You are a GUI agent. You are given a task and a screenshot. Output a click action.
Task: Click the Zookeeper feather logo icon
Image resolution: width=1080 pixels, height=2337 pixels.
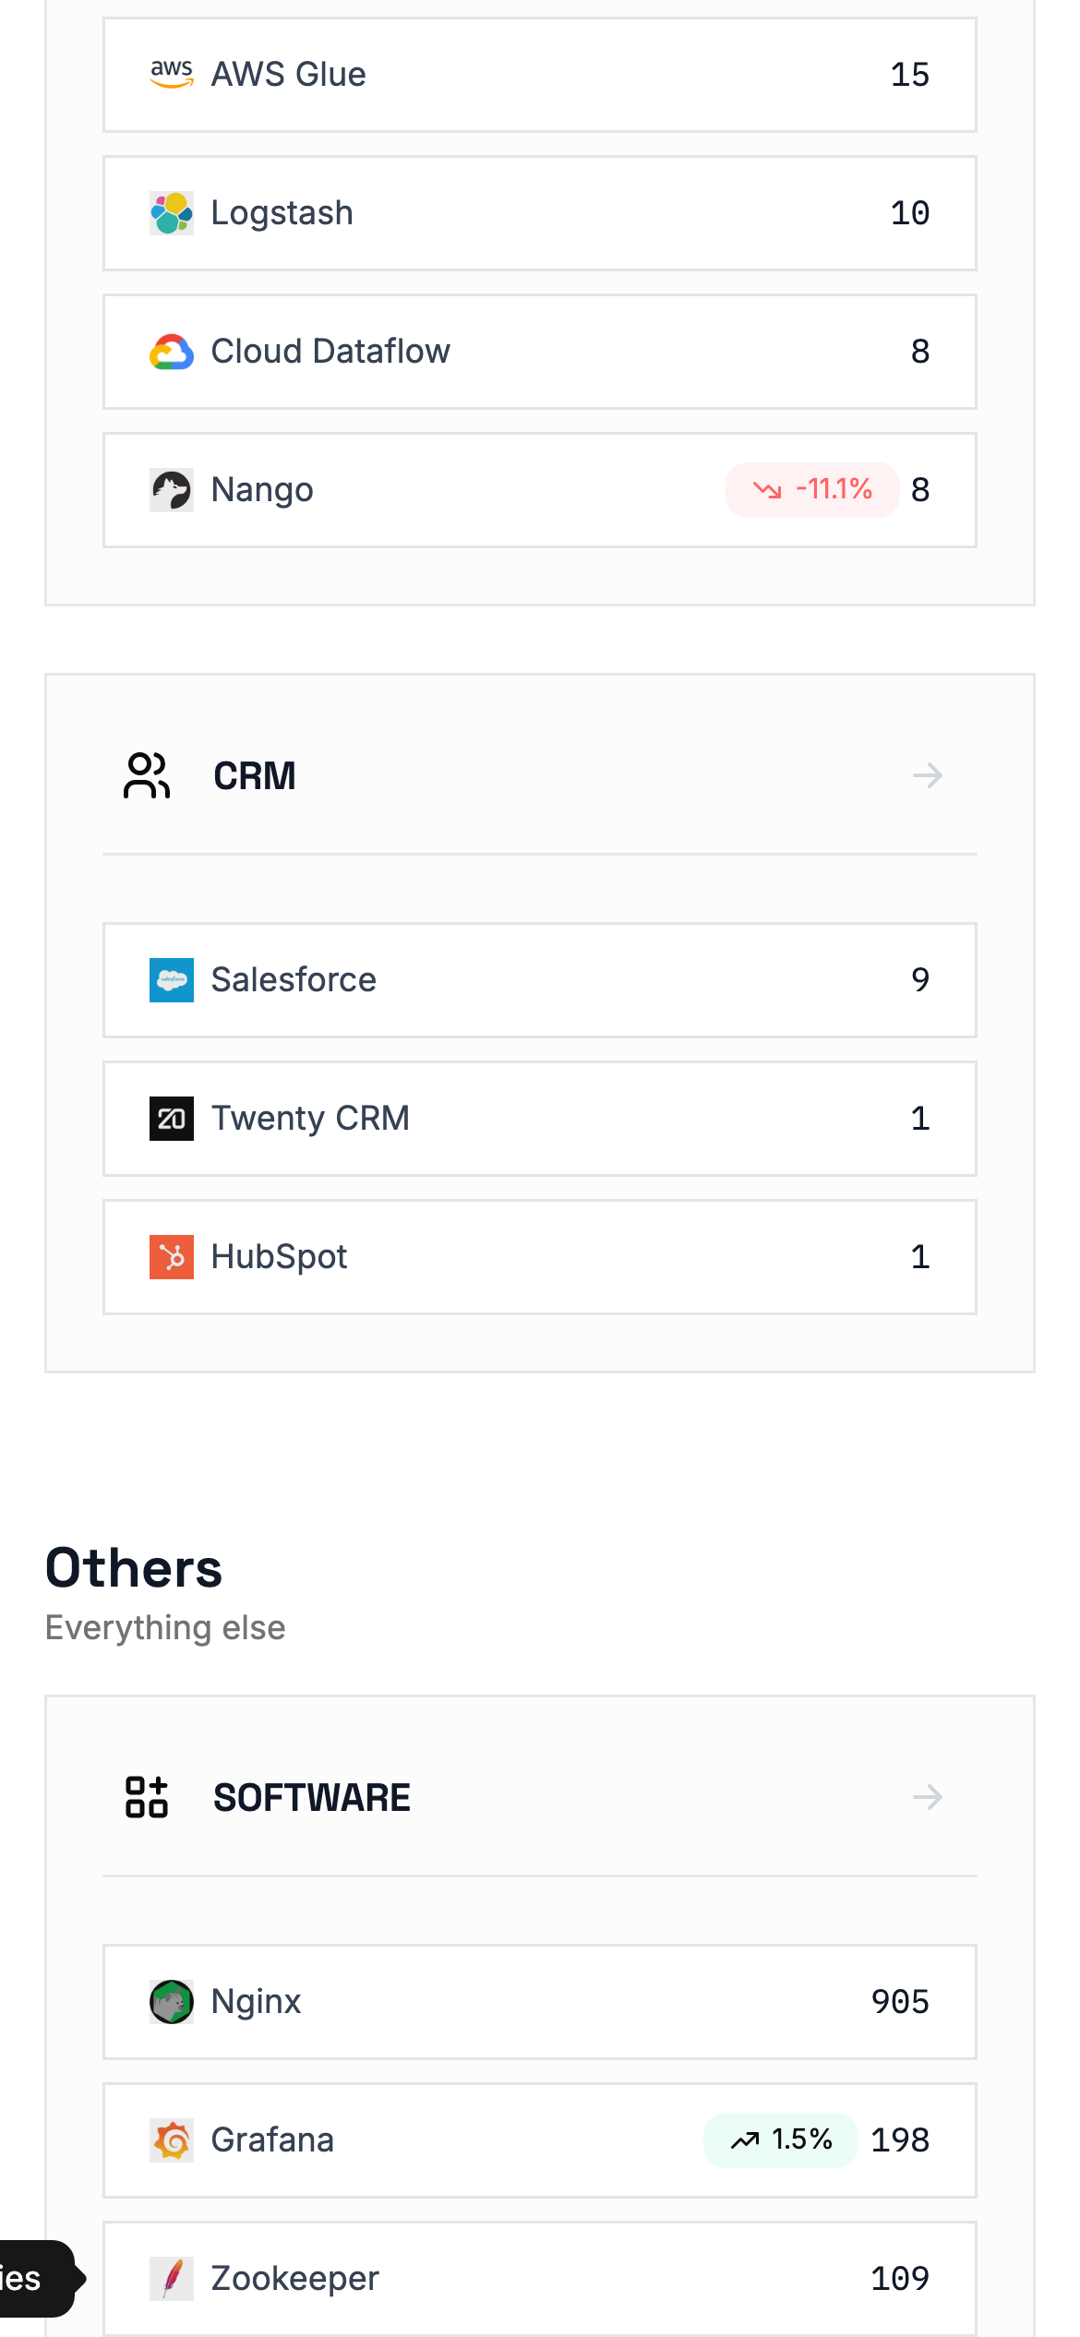[x=172, y=2279]
